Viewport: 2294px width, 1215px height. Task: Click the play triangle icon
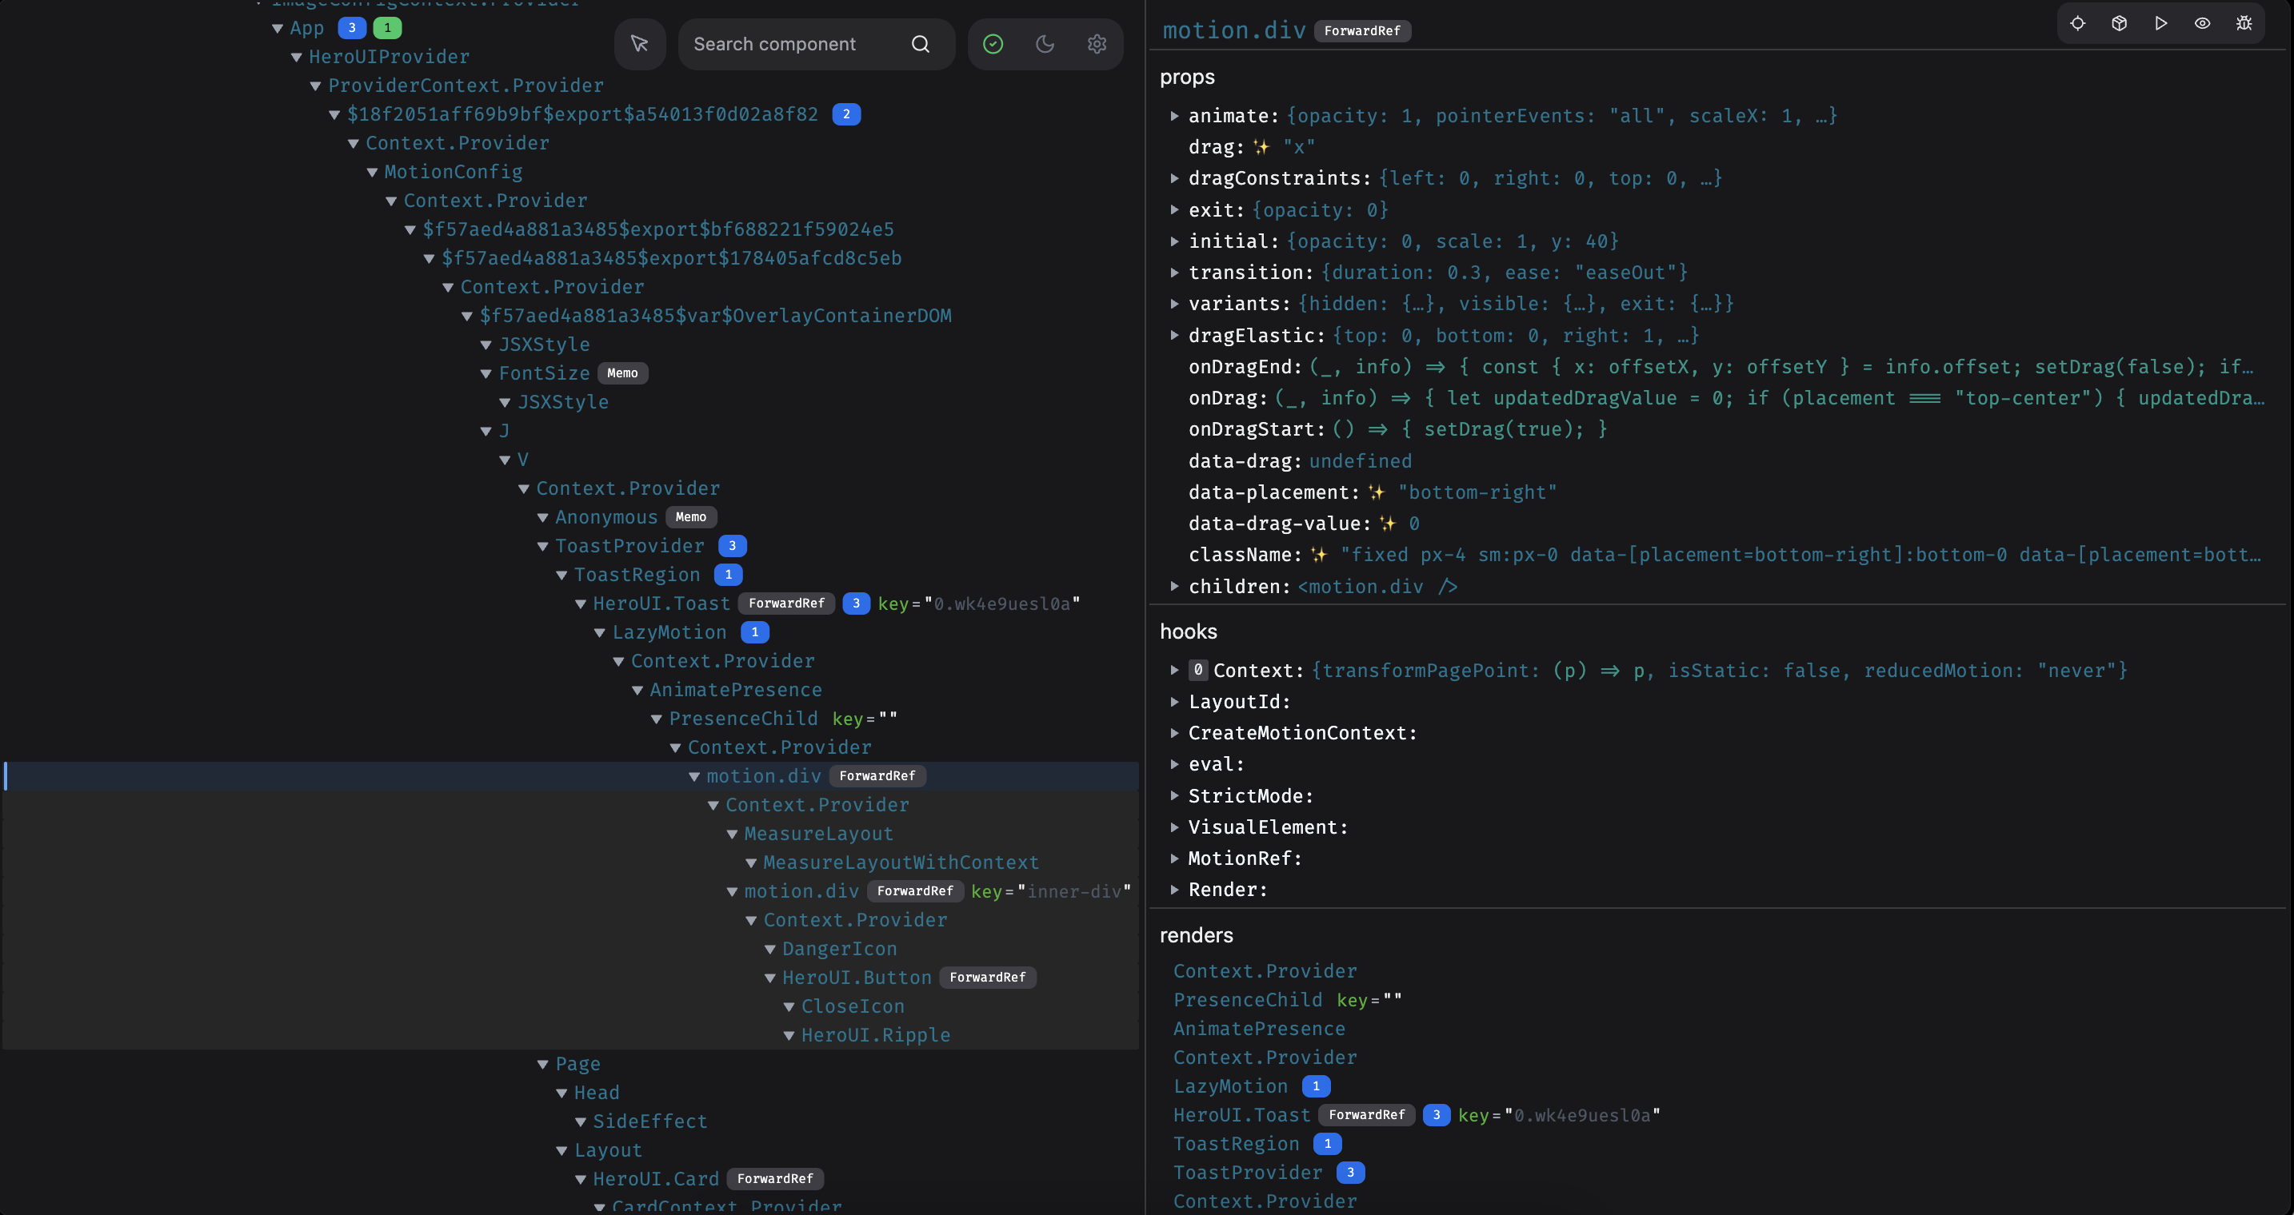pyautogui.click(x=2161, y=23)
